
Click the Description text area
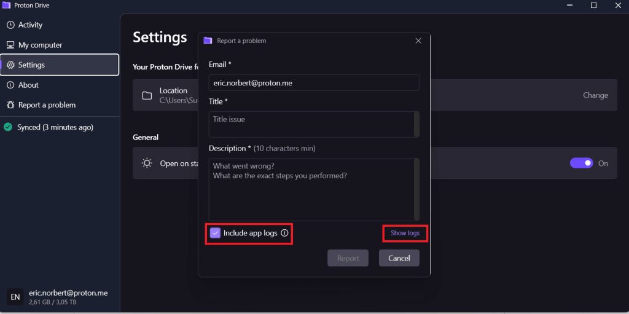pyautogui.click(x=314, y=189)
